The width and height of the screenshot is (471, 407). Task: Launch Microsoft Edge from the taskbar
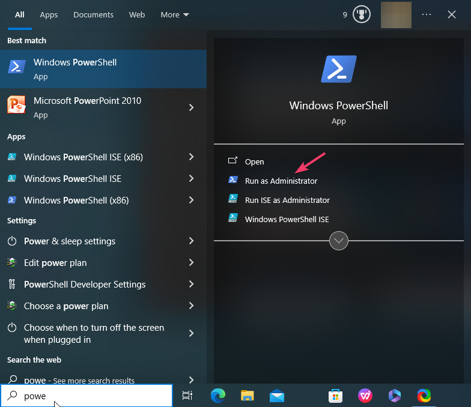[x=218, y=396]
